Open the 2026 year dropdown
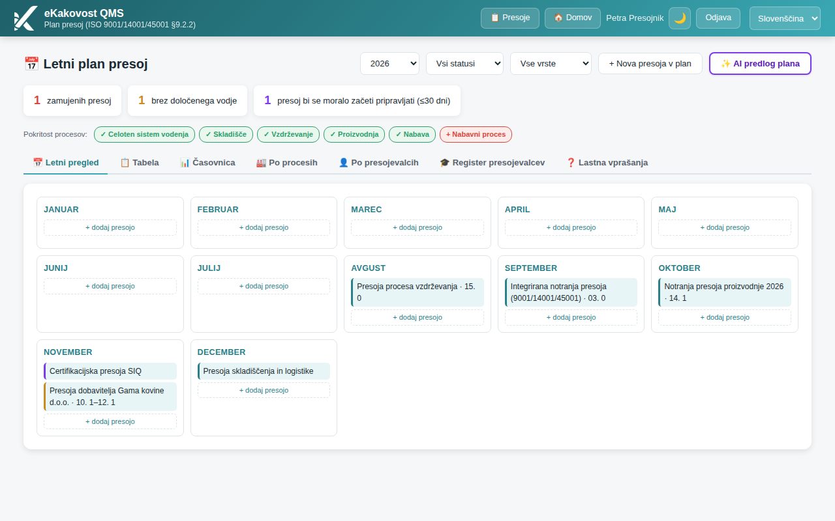The image size is (835, 521). [x=389, y=64]
